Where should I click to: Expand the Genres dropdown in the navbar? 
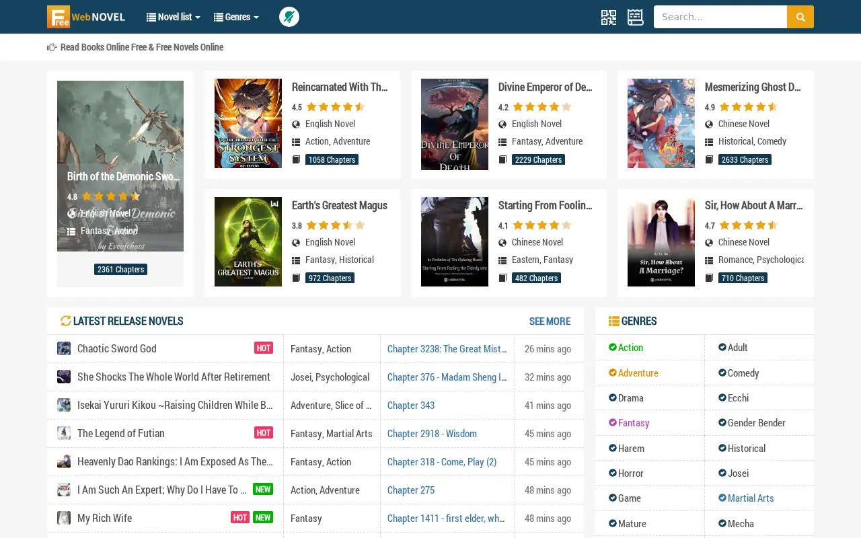coord(236,17)
